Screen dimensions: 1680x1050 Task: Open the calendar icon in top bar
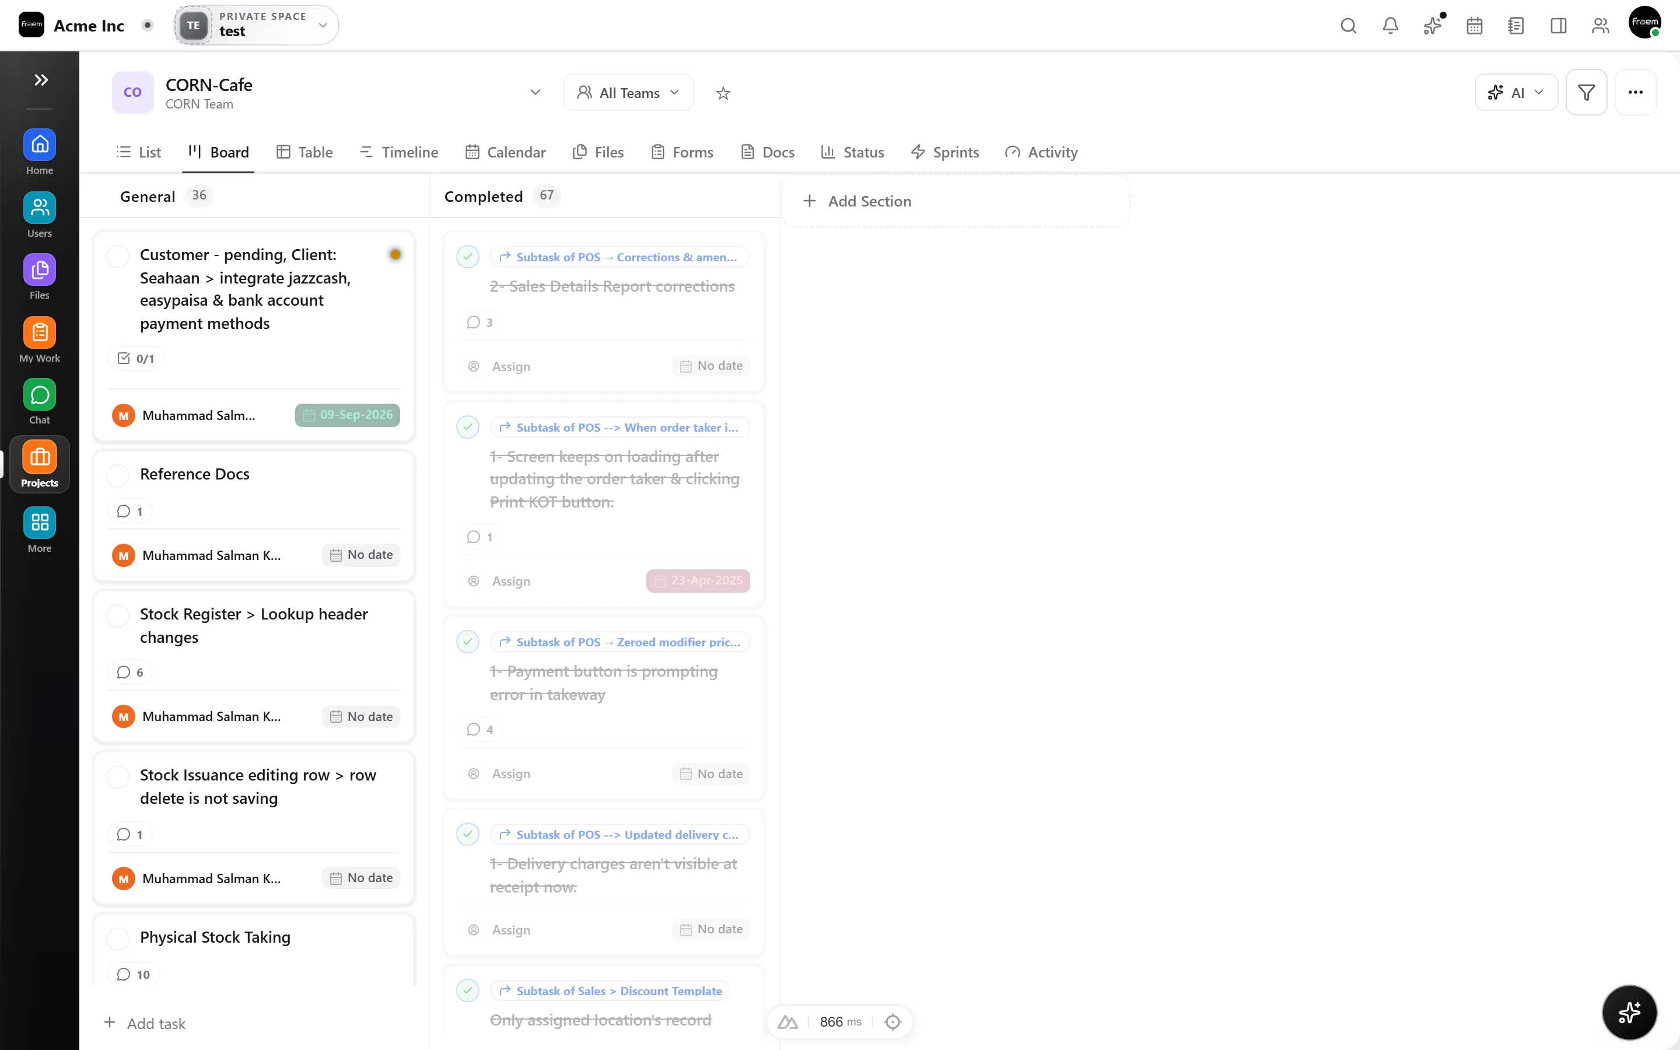click(1475, 26)
